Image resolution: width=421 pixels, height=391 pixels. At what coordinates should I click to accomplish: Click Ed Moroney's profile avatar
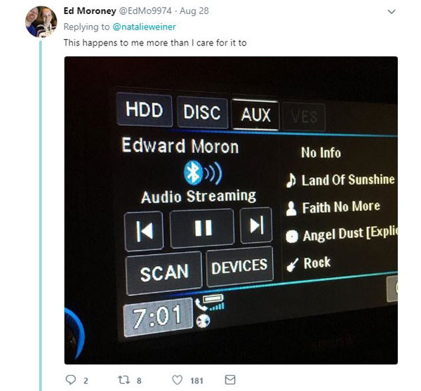[41, 22]
